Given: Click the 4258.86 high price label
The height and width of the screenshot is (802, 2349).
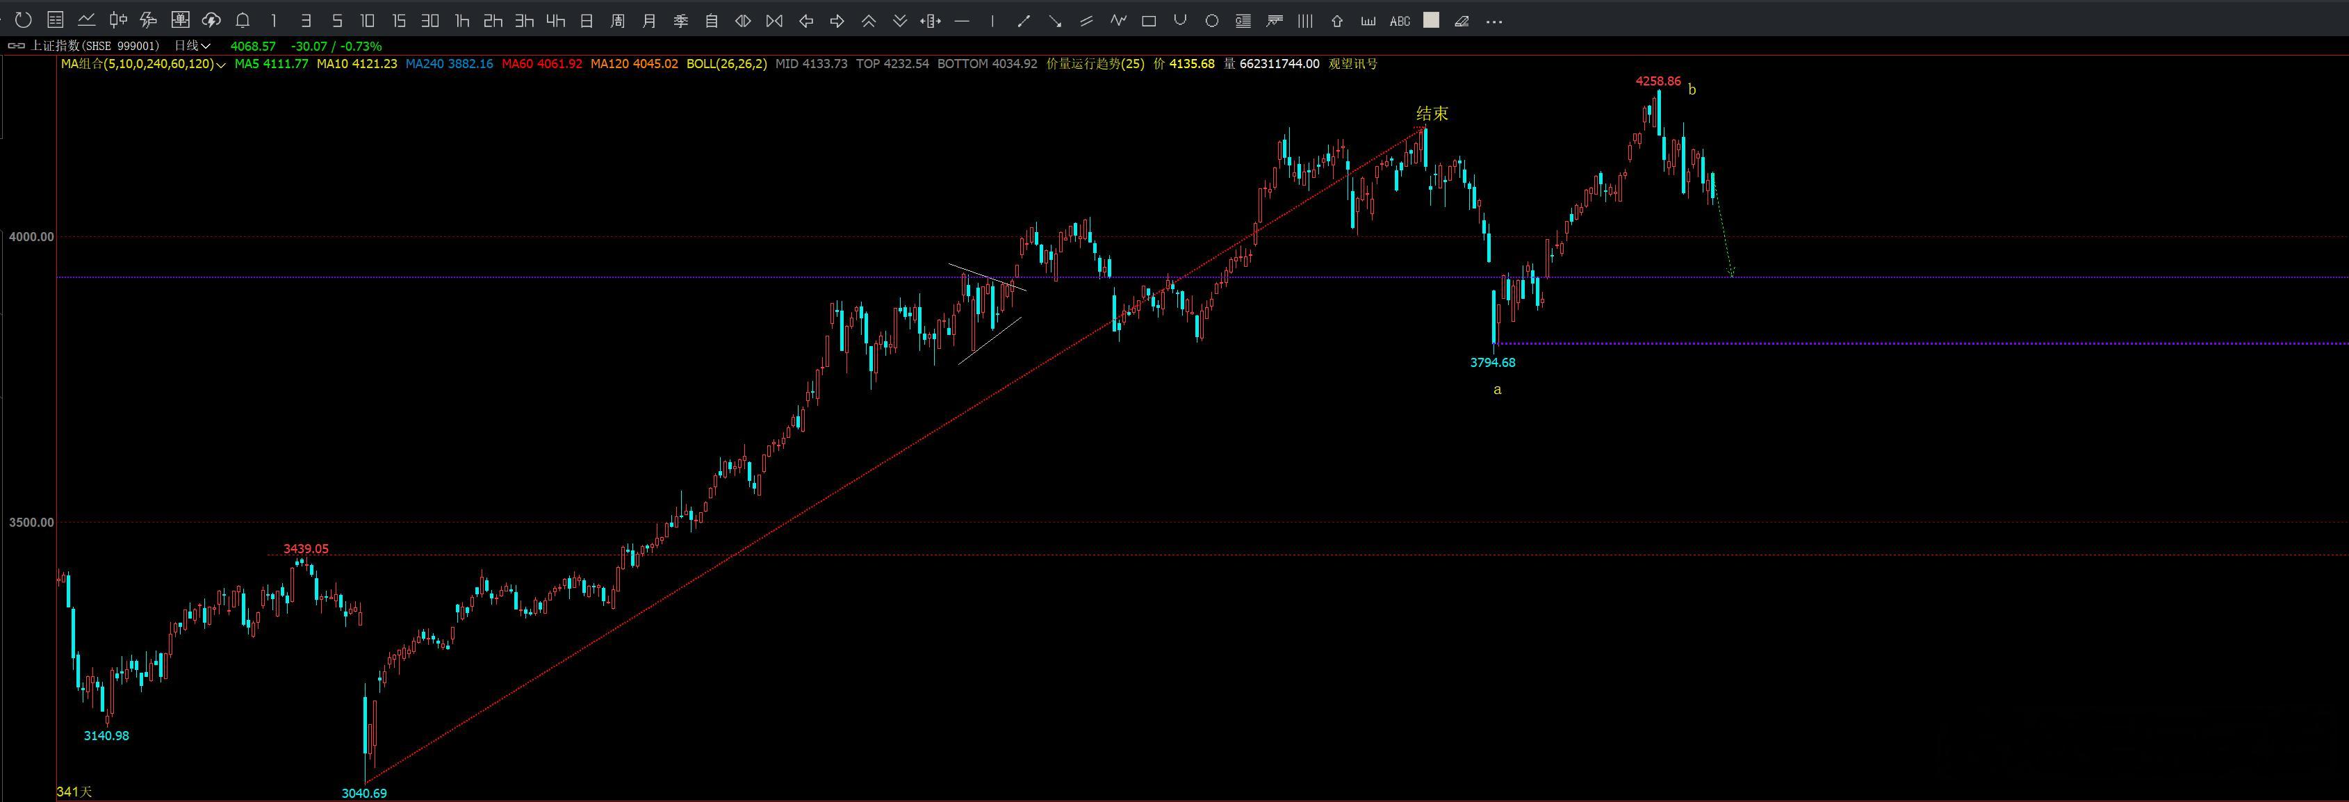Looking at the screenshot, I should [1658, 81].
